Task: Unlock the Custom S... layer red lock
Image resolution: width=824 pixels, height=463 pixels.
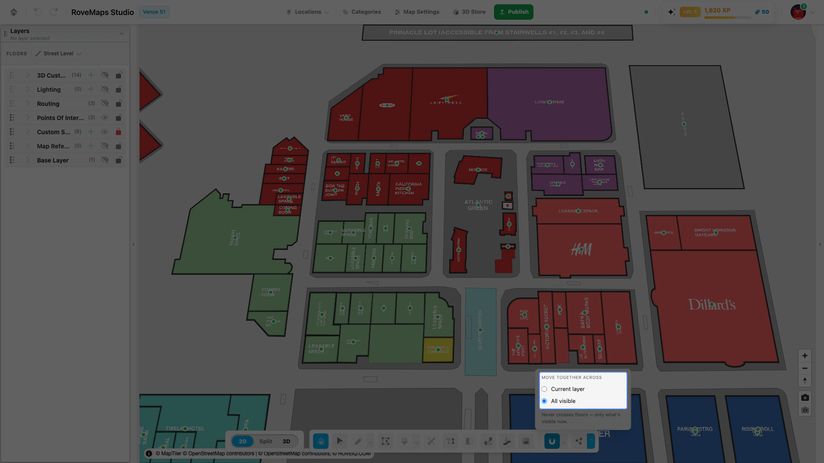Action: (x=118, y=132)
